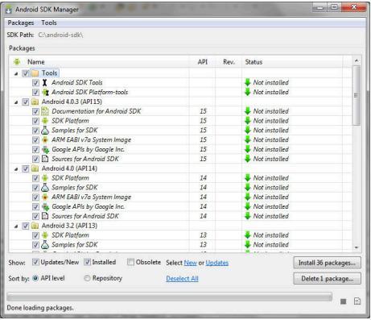
Task: Click the API 15 Samples for SDK flask icon
Action: (45, 131)
